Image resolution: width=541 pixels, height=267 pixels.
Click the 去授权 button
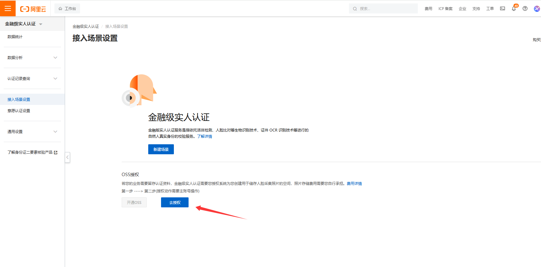tap(174, 202)
